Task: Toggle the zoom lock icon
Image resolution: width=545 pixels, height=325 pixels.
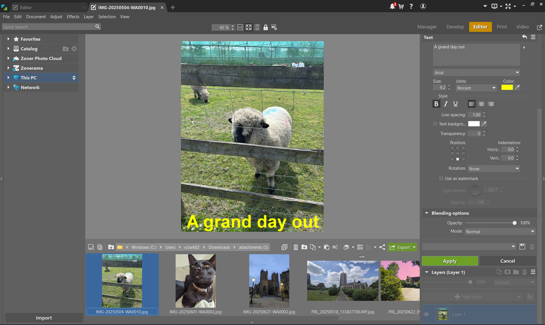Action: (x=265, y=27)
